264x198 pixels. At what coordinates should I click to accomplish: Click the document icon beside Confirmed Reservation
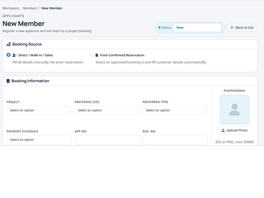click(97, 55)
